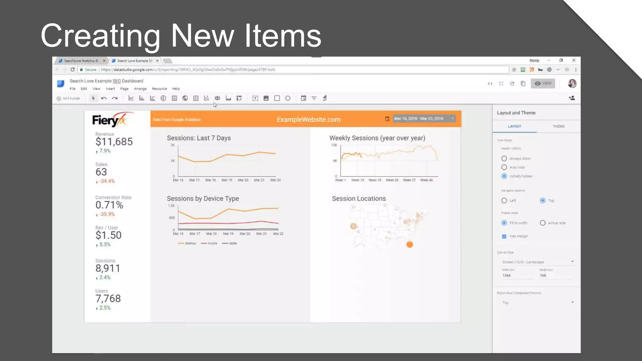Switch to the THEME tab
The image size is (642, 361).
tap(558, 126)
